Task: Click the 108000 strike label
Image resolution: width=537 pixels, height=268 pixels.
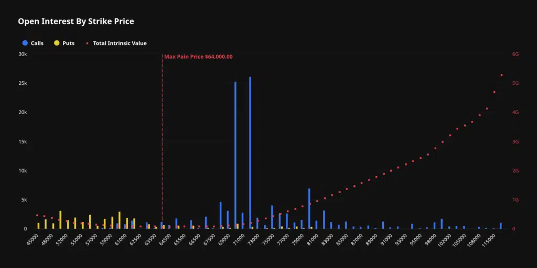Action: point(475,240)
